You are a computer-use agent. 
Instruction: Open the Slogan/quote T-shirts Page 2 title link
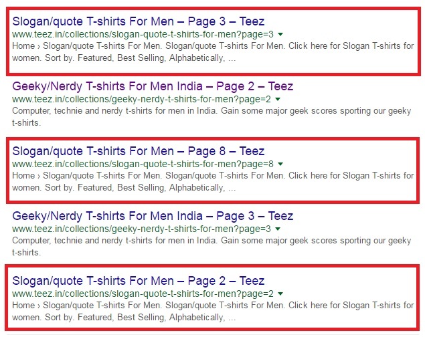(x=139, y=281)
